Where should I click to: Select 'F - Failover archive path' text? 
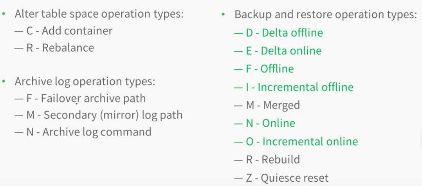click(x=80, y=99)
